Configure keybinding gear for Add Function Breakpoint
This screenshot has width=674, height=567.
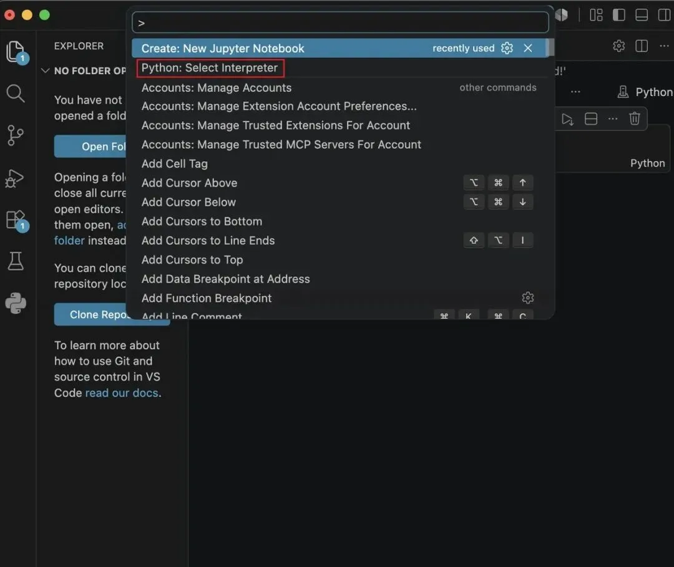527,298
